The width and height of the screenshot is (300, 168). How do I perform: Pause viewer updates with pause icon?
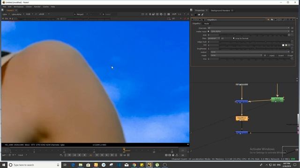click(x=169, y=14)
